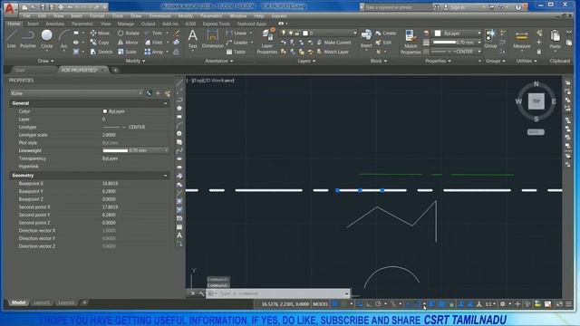Activate the Array tool
Screen dimensions: 580x326
coord(153,52)
